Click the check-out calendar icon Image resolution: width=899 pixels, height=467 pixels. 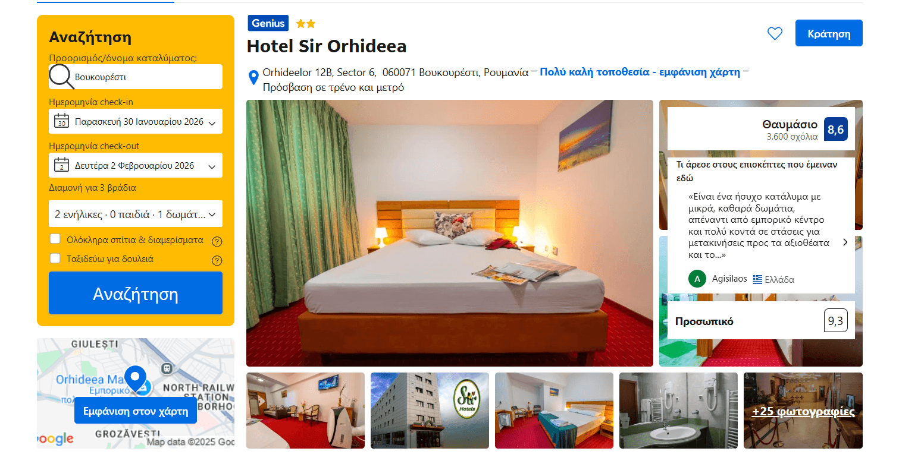click(x=61, y=165)
